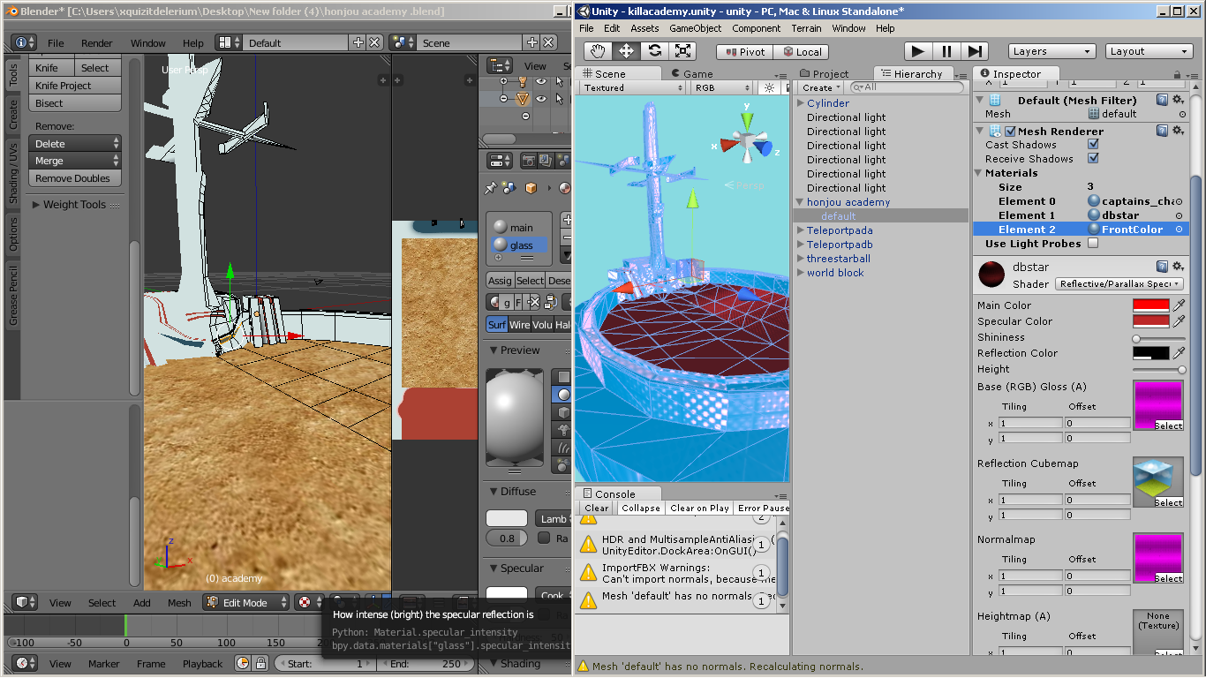The width and height of the screenshot is (1206, 678).
Task: Open the Delete dropdown in Blender tools
Action: click(x=75, y=143)
